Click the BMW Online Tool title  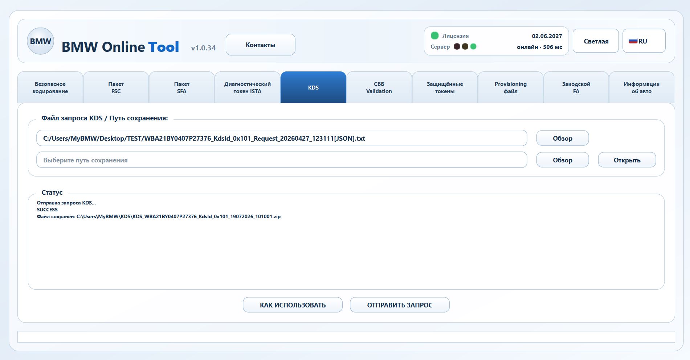click(120, 47)
